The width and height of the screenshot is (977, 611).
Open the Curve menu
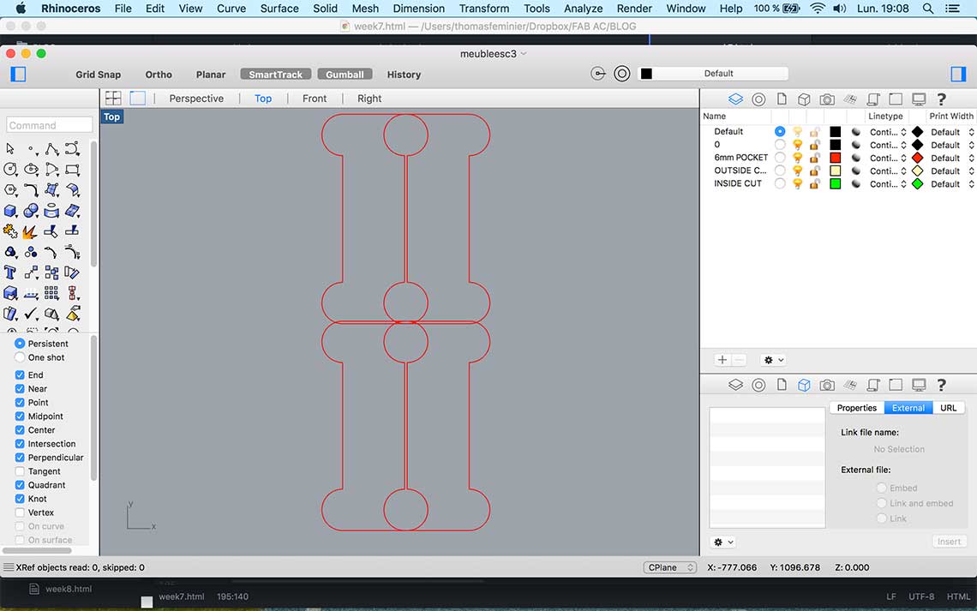click(231, 9)
